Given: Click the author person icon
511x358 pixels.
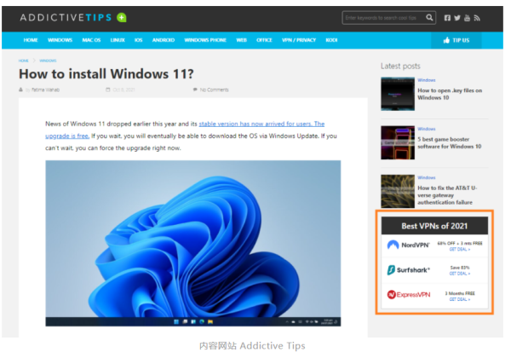Looking at the screenshot, I should coord(20,89).
